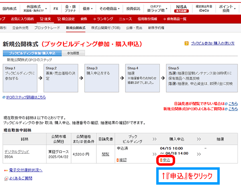Expand the ポイント投資 dropdown
The image size is (241, 185).
pos(227,8)
